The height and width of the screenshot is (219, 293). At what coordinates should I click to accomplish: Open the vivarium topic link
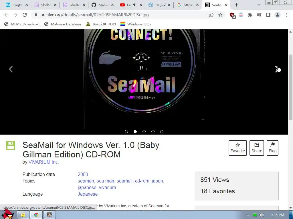(108, 187)
